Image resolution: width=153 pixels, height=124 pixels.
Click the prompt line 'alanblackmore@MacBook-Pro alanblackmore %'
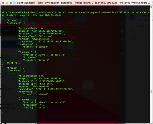[x=29, y=12]
